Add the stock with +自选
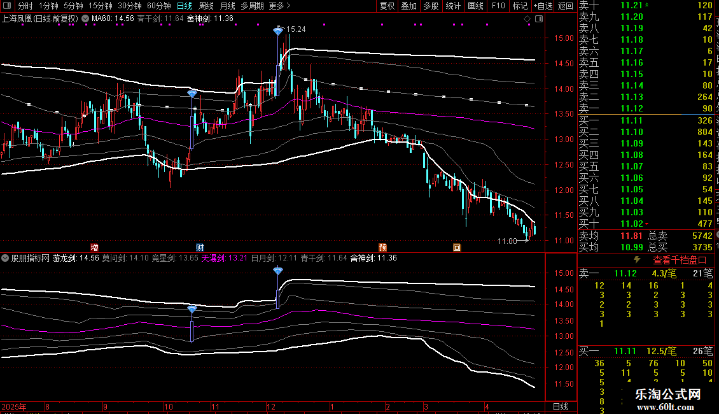The image size is (719, 414). tap(543, 6)
